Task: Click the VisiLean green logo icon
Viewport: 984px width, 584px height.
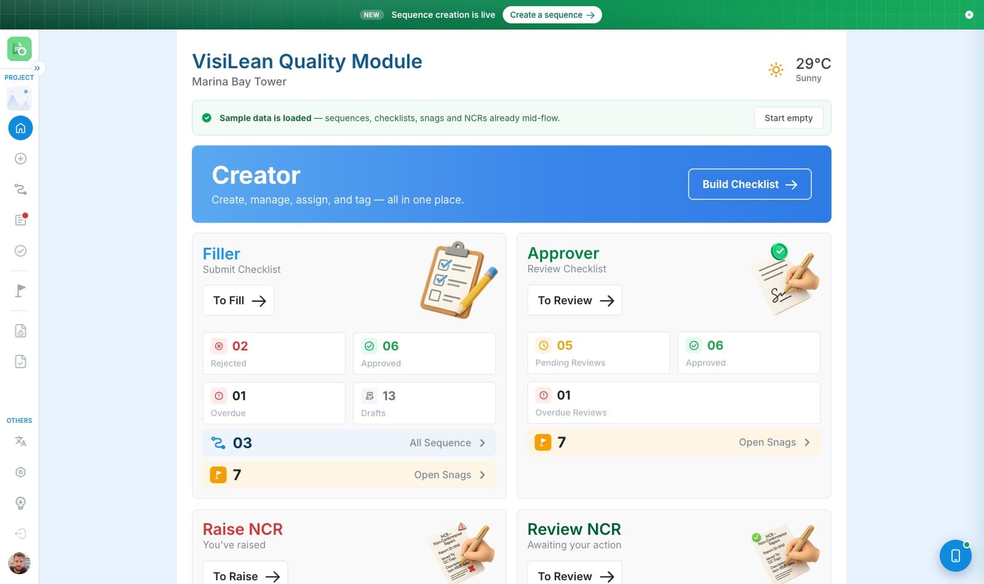Action: [20, 49]
